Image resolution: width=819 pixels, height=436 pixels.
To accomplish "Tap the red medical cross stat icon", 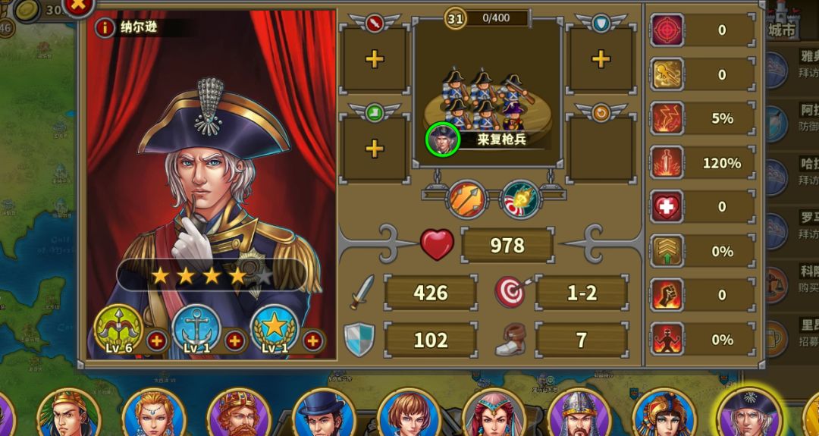I will click(x=667, y=206).
